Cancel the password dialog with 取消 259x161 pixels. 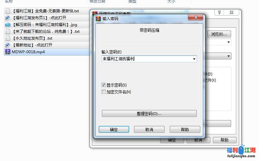click(x=149, y=130)
